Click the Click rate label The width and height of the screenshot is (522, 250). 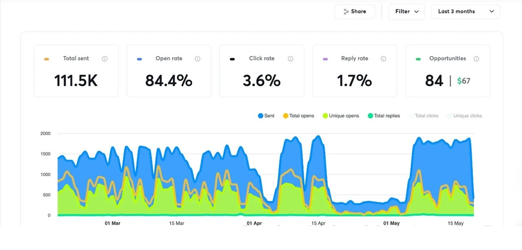point(262,58)
